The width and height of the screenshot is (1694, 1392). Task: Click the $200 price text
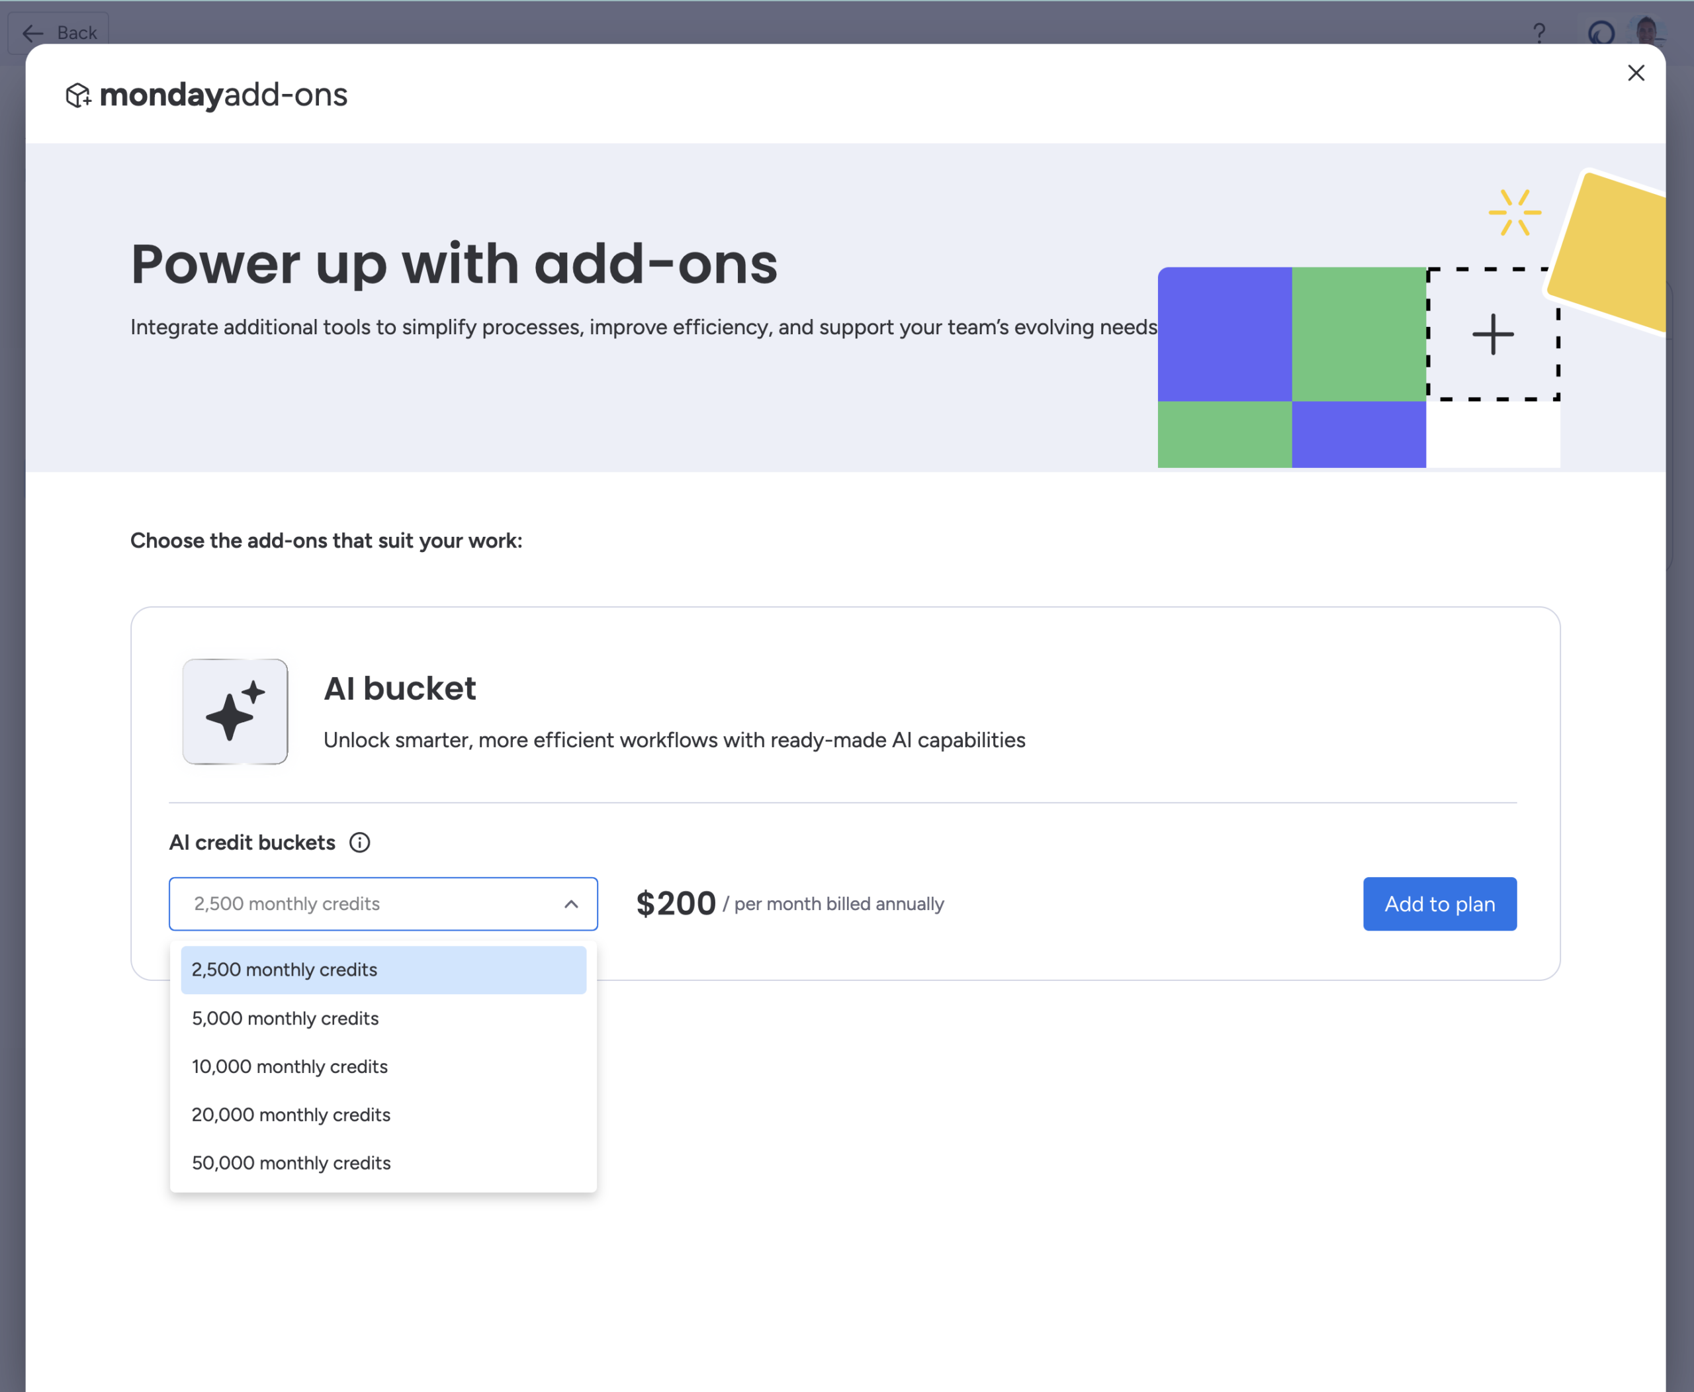[676, 904]
